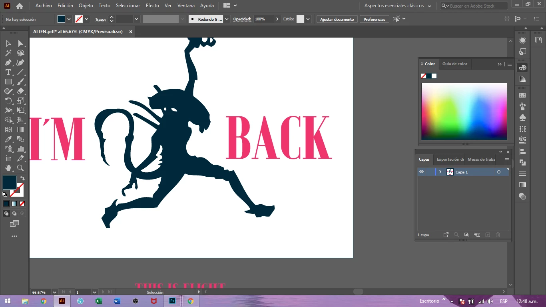546x307 pixels.
Task: Click the Create New Layer icon
Action: [x=488, y=235]
